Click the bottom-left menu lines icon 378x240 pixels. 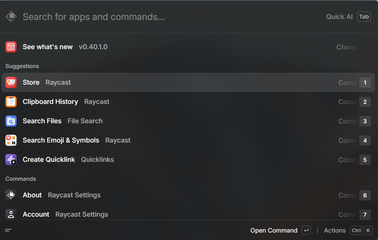click(8, 230)
